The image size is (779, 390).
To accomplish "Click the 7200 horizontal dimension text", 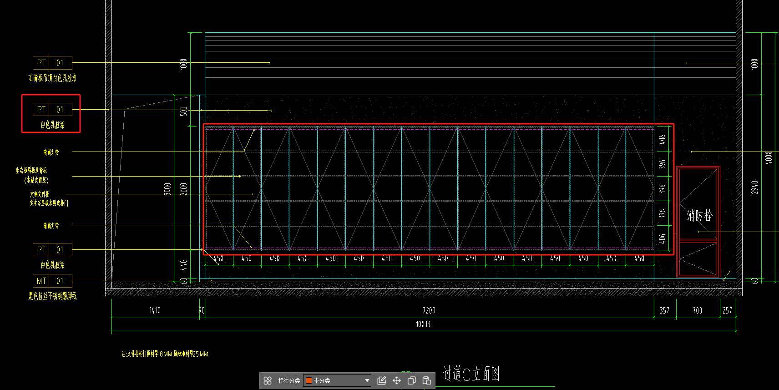I will [x=429, y=310].
